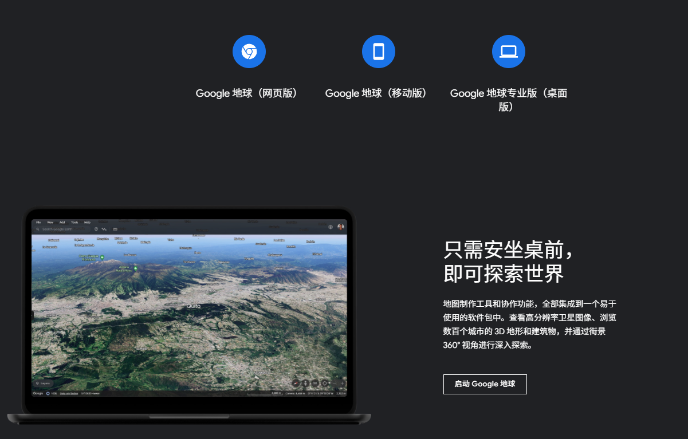Open the "Google 地球专业版（桌面版）" link
688x439 pixels.
pyautogui.click(x=509, y=100)
